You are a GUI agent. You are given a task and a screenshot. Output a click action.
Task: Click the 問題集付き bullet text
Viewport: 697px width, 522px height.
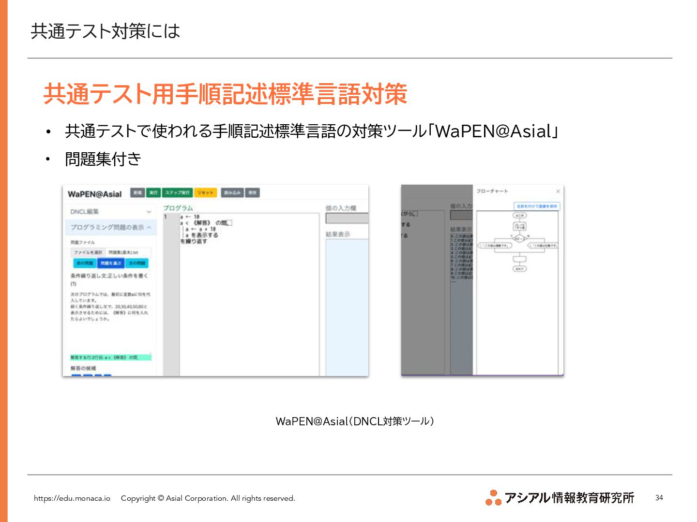(x=103, y=159)
